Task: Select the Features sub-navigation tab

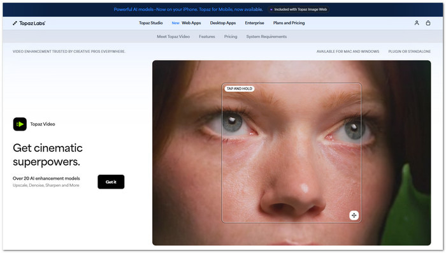Action: tap(207, 37)
